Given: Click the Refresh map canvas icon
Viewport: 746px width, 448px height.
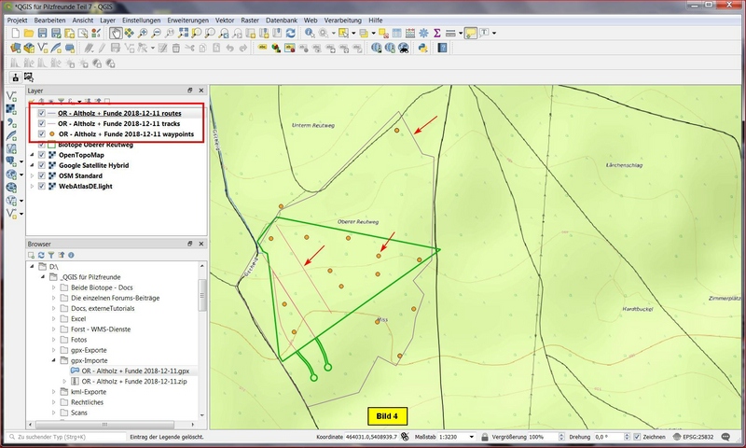Looking at the screenshot, I should pyautogui.click(x=291, y=33).
